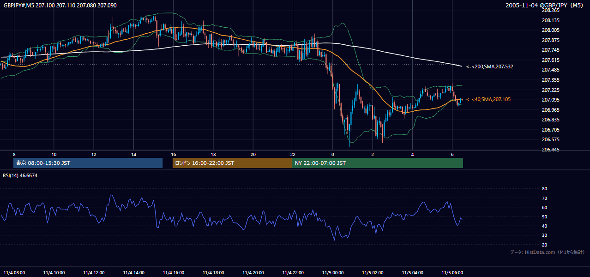Click hour tick 8 under price chart

(14, 154)
